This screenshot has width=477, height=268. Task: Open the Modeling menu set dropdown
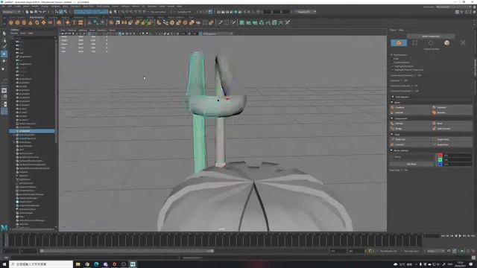(11, 12)
